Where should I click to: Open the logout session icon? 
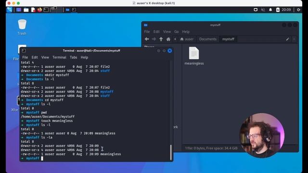click(x=298, y=10)
